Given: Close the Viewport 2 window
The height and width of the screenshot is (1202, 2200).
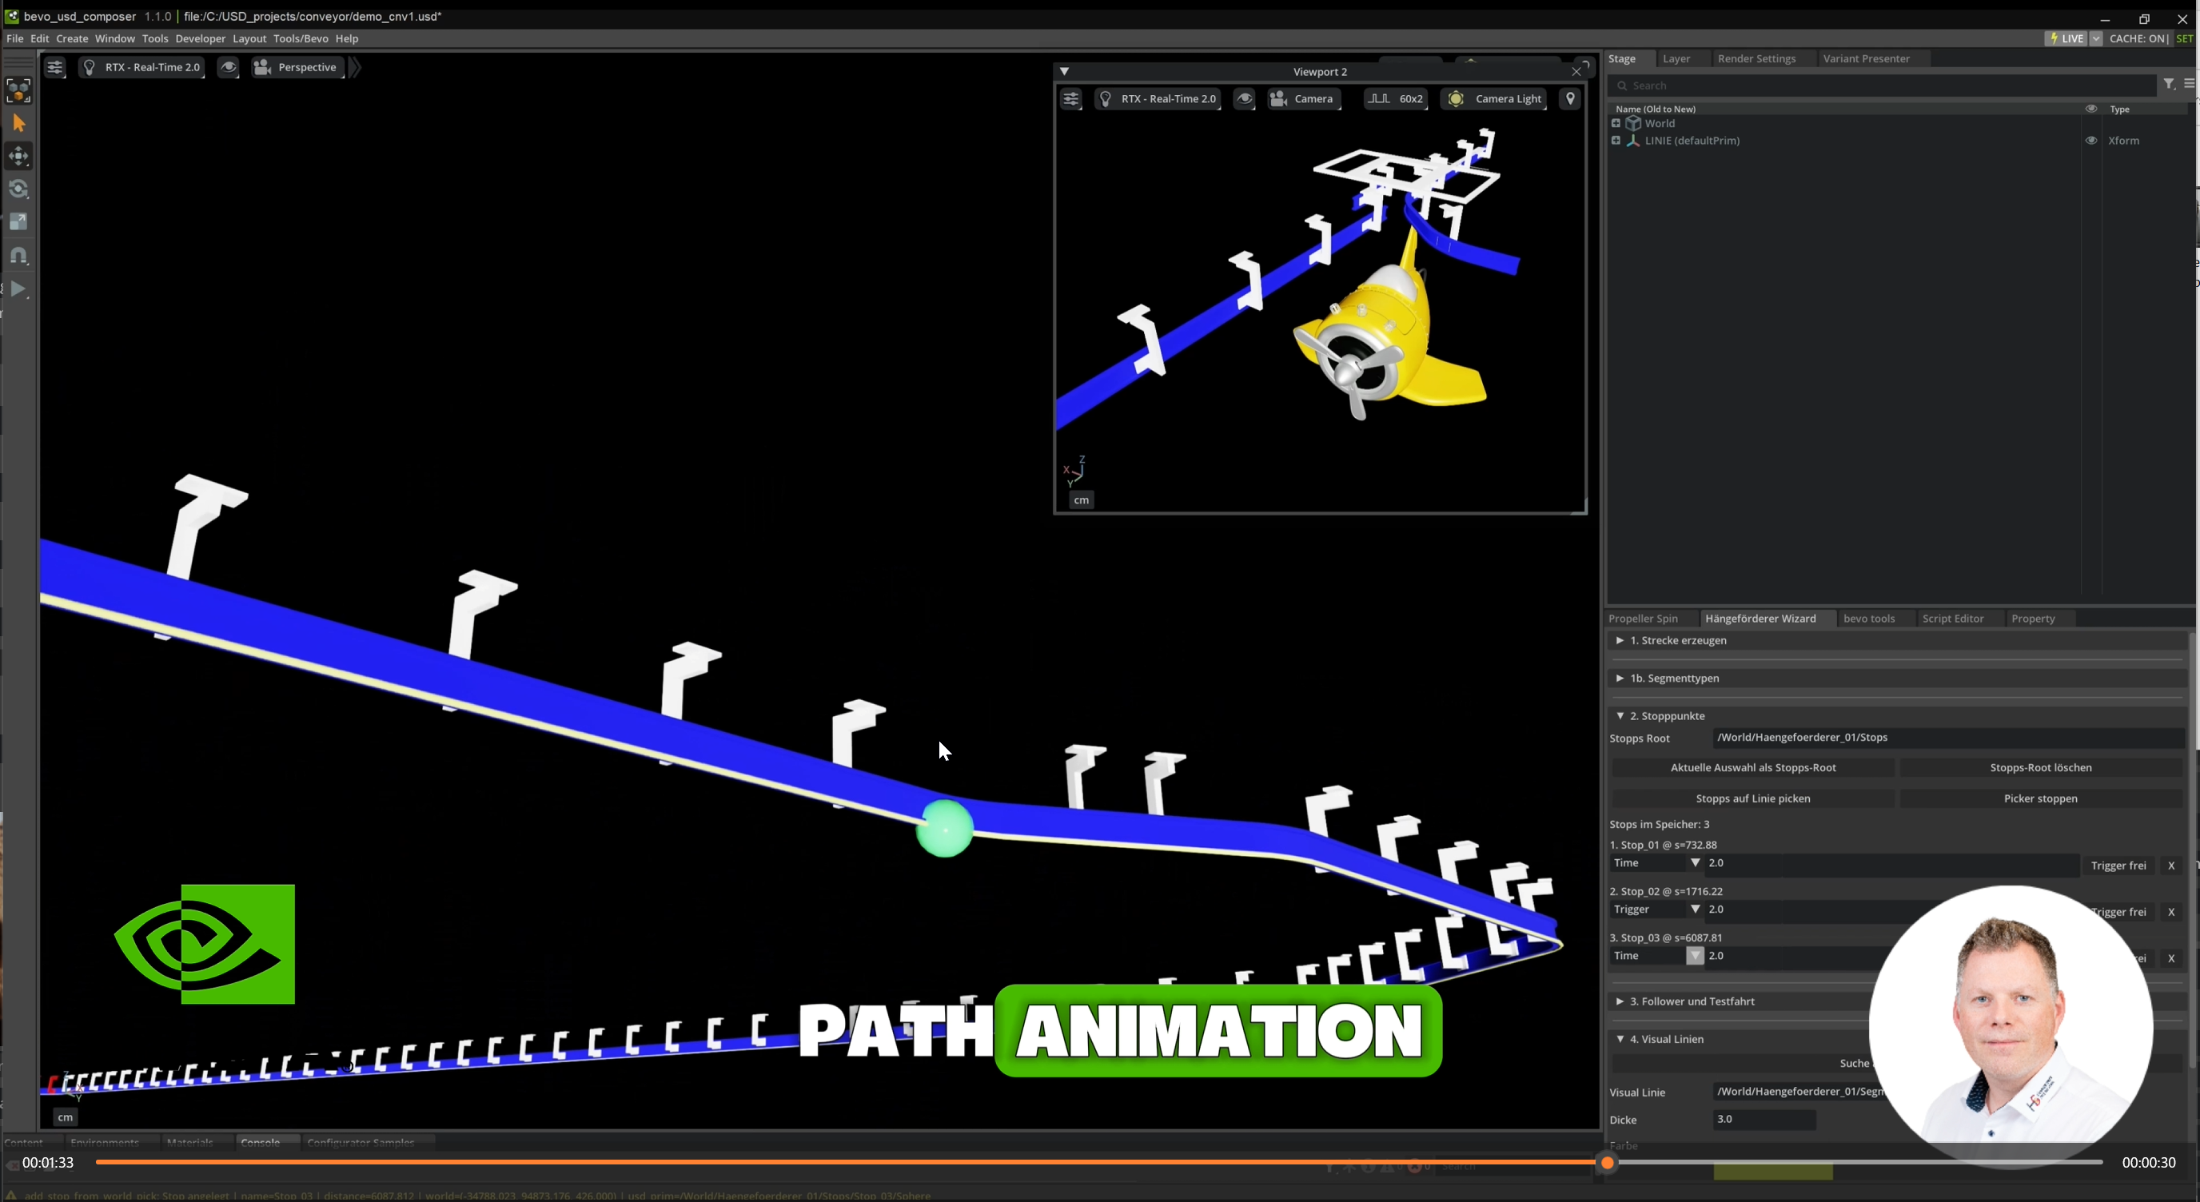Looking at the screenshot, I should coord(1576,72).
